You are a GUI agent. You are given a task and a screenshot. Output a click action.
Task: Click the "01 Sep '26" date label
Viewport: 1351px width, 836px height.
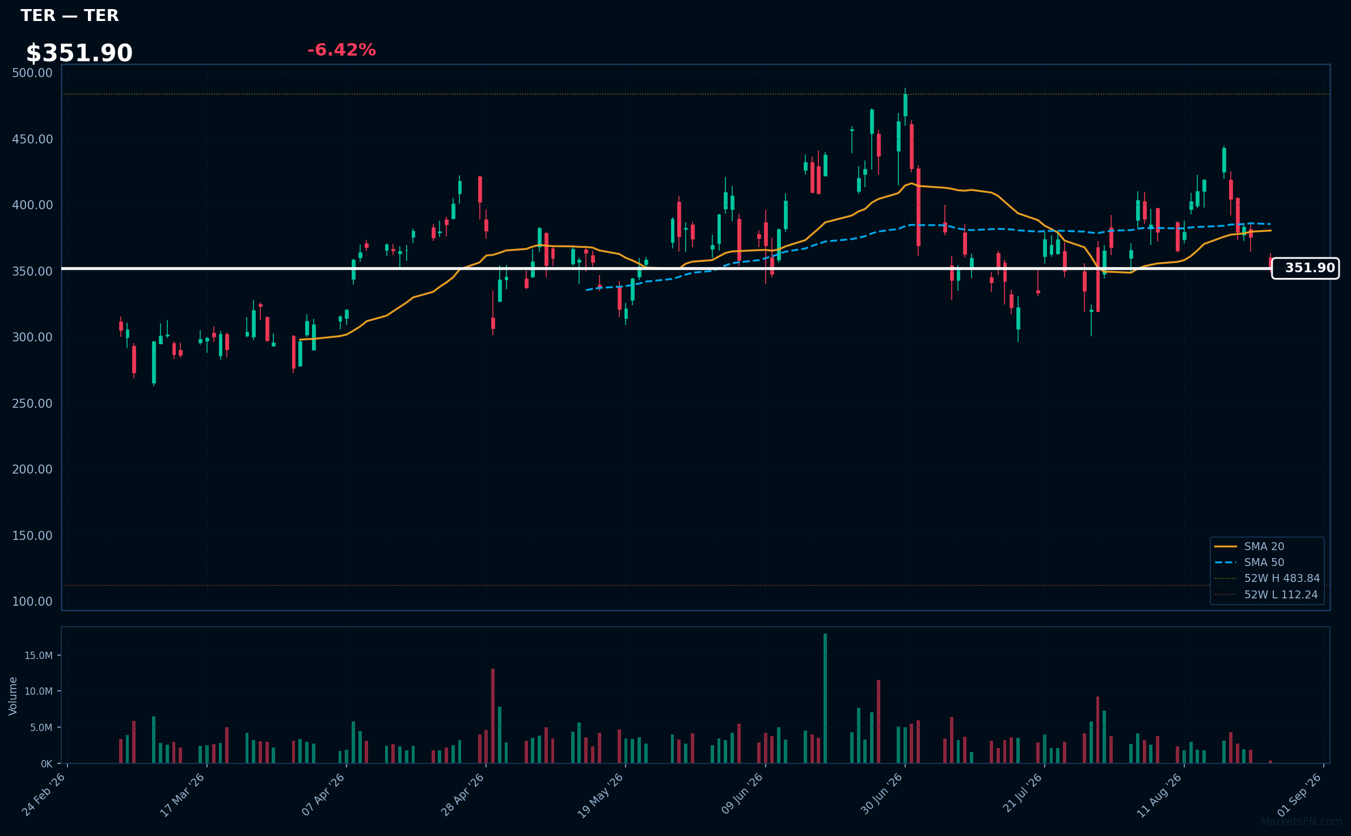[1300, 795]
